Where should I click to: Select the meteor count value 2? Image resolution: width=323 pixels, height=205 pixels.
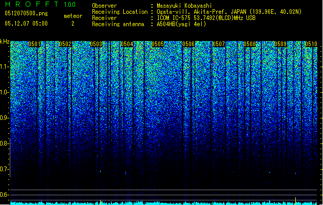click(73, 24)
